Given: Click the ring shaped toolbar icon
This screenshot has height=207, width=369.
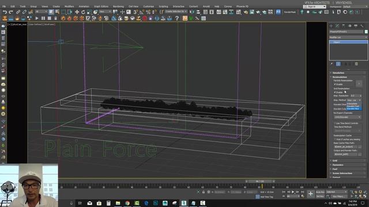Looking at the screenshot, I should [345, 12].
